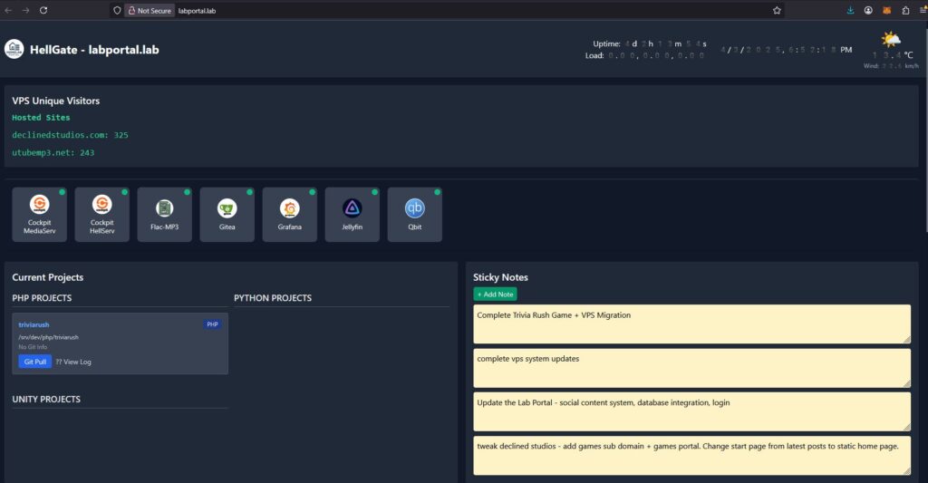
Task: Open the extensions puzzle icon
Action: tap(905, 10)
